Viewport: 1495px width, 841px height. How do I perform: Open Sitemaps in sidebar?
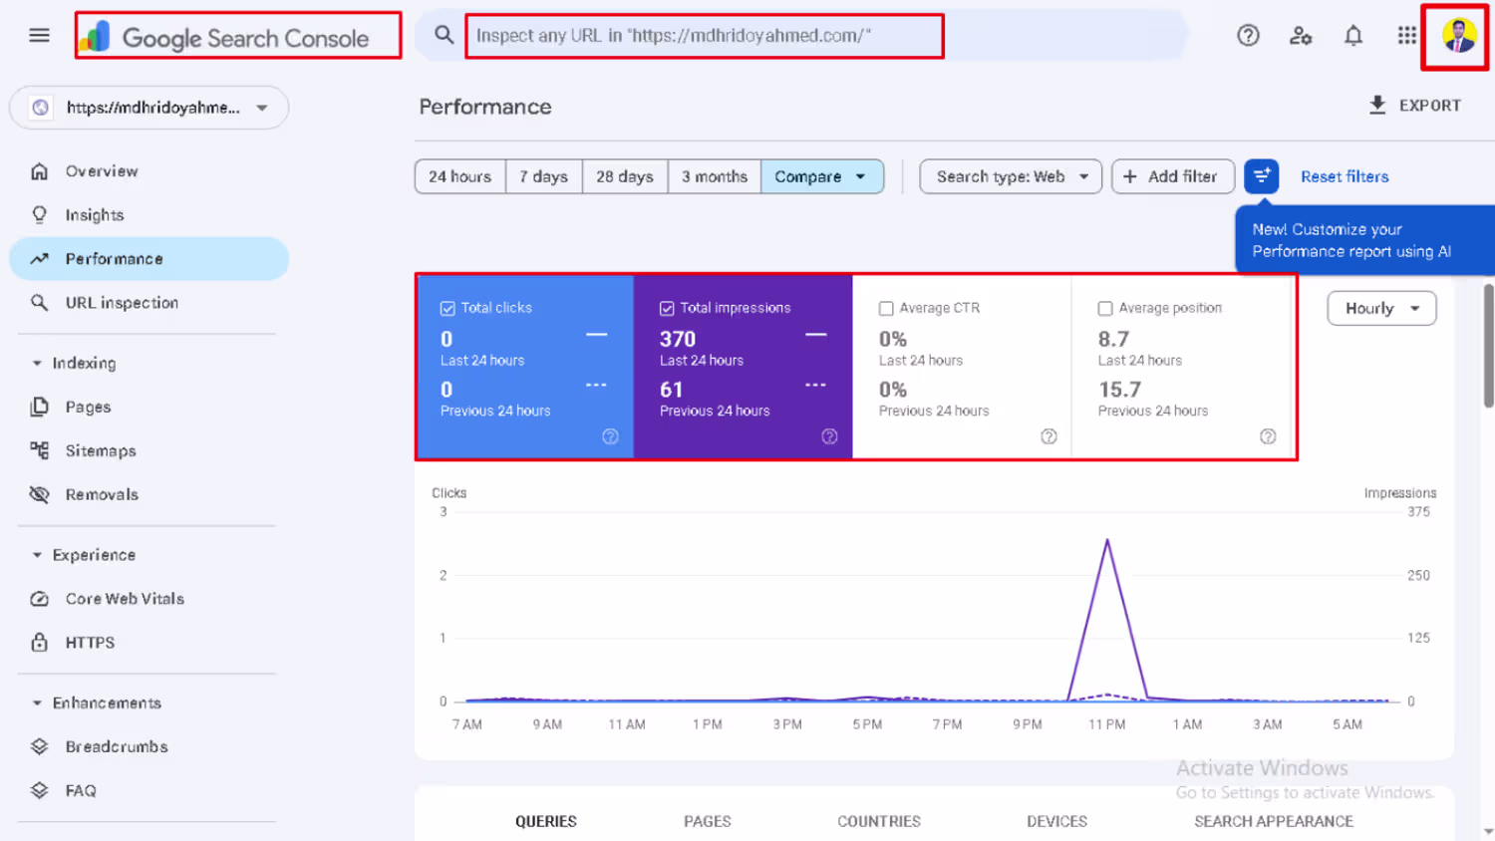pyautogui.click(x=149, y=450)
